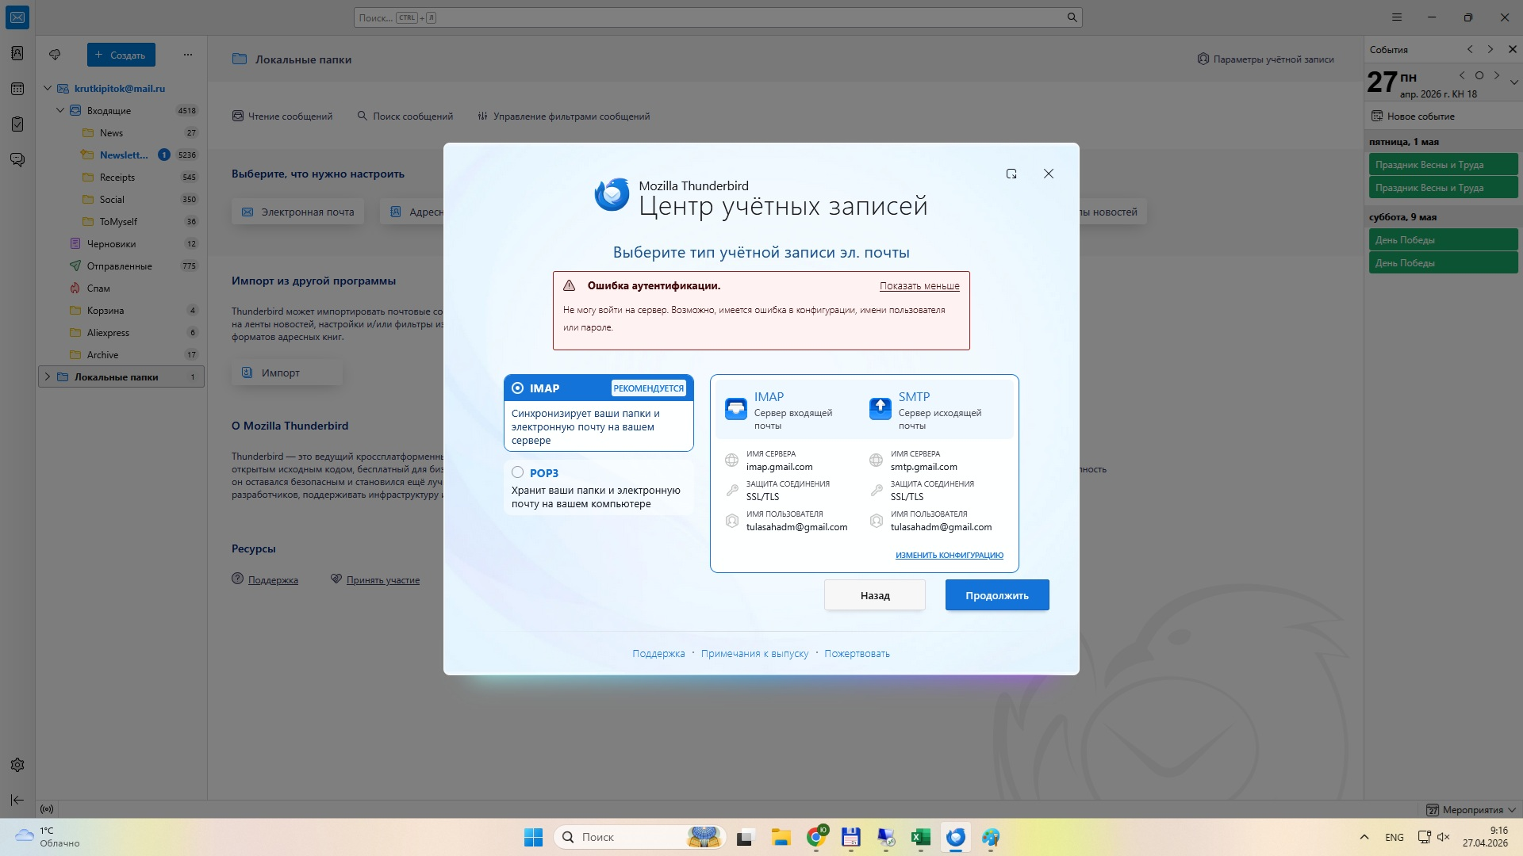Collapse the krutkipitok@mail.ru account tree
1523x856 pixels.
tap(48, 89)
